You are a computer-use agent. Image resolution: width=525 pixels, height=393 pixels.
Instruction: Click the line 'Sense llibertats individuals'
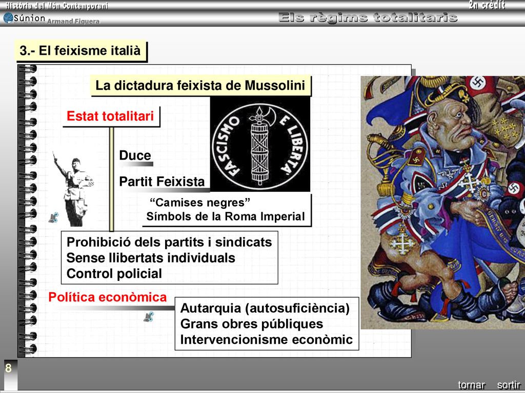[151, 258]
